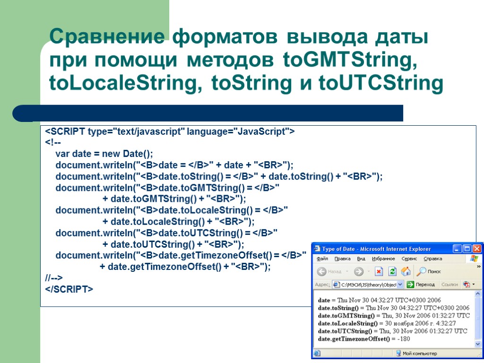Maximize the Type of Date window
The height and width of the screenshot is (363, 484).
coord(467,249)
